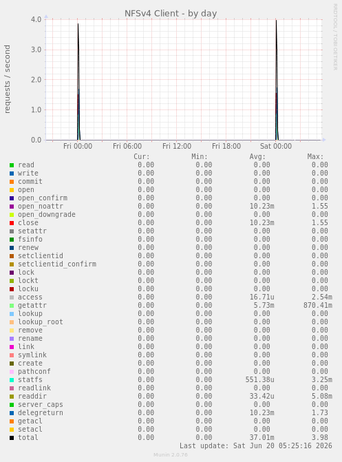Click the 5.73m average for getattr
The width and height of the screenshot is (342, 462).
point(264,306)
